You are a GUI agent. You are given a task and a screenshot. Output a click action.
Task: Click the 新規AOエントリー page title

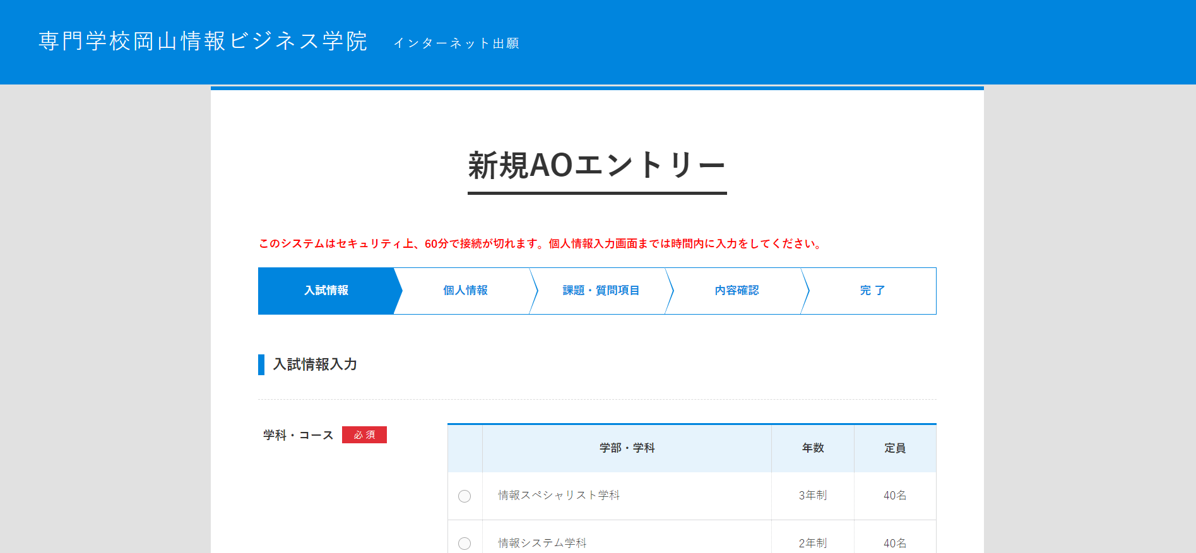tap(597, 166)
